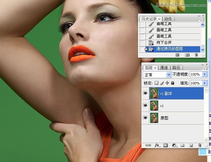Create a new layer

click(191, 145)
